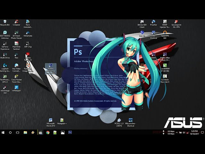Click the PCSX2 1.2.1 desktop icon
Image resolution: width=205 pixels, height=154 pixels.
(x=119, y=123)
